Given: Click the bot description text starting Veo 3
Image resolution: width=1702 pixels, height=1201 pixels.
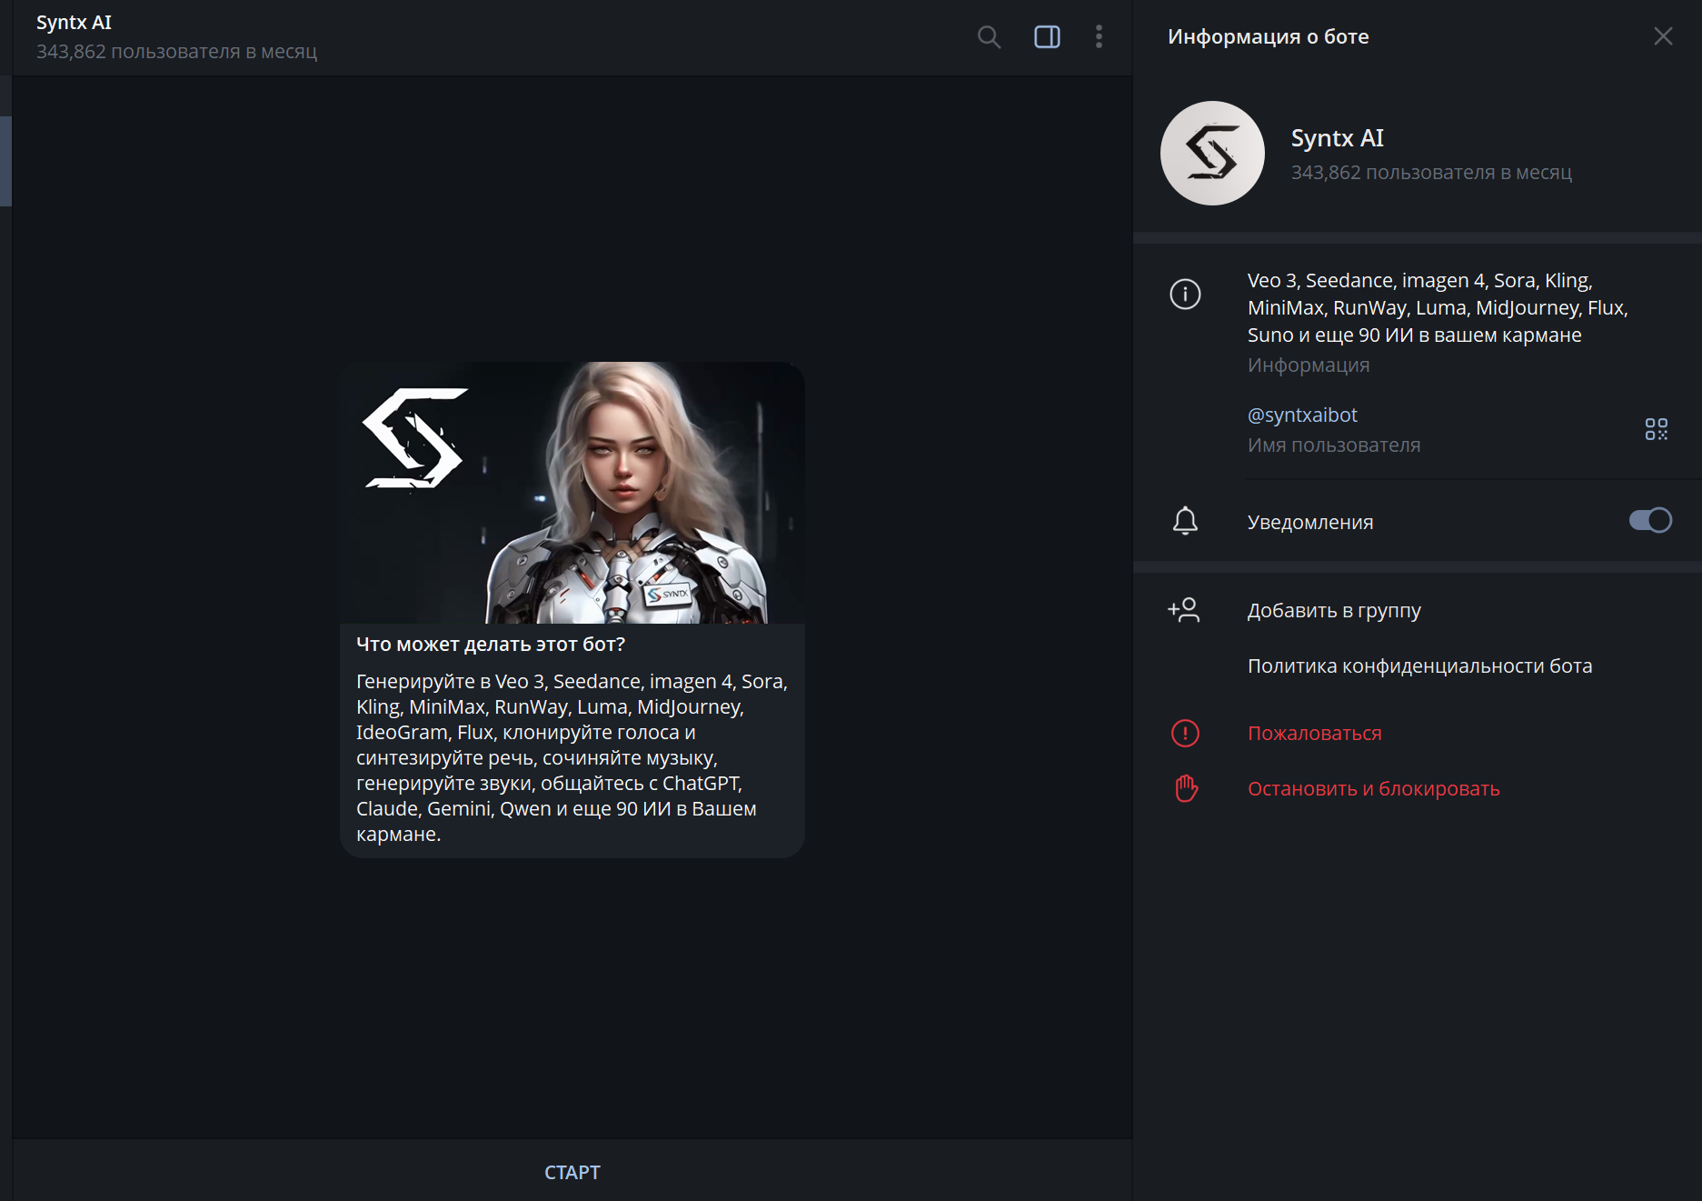Looking at the screenshot, I should tap(1437, 308).
